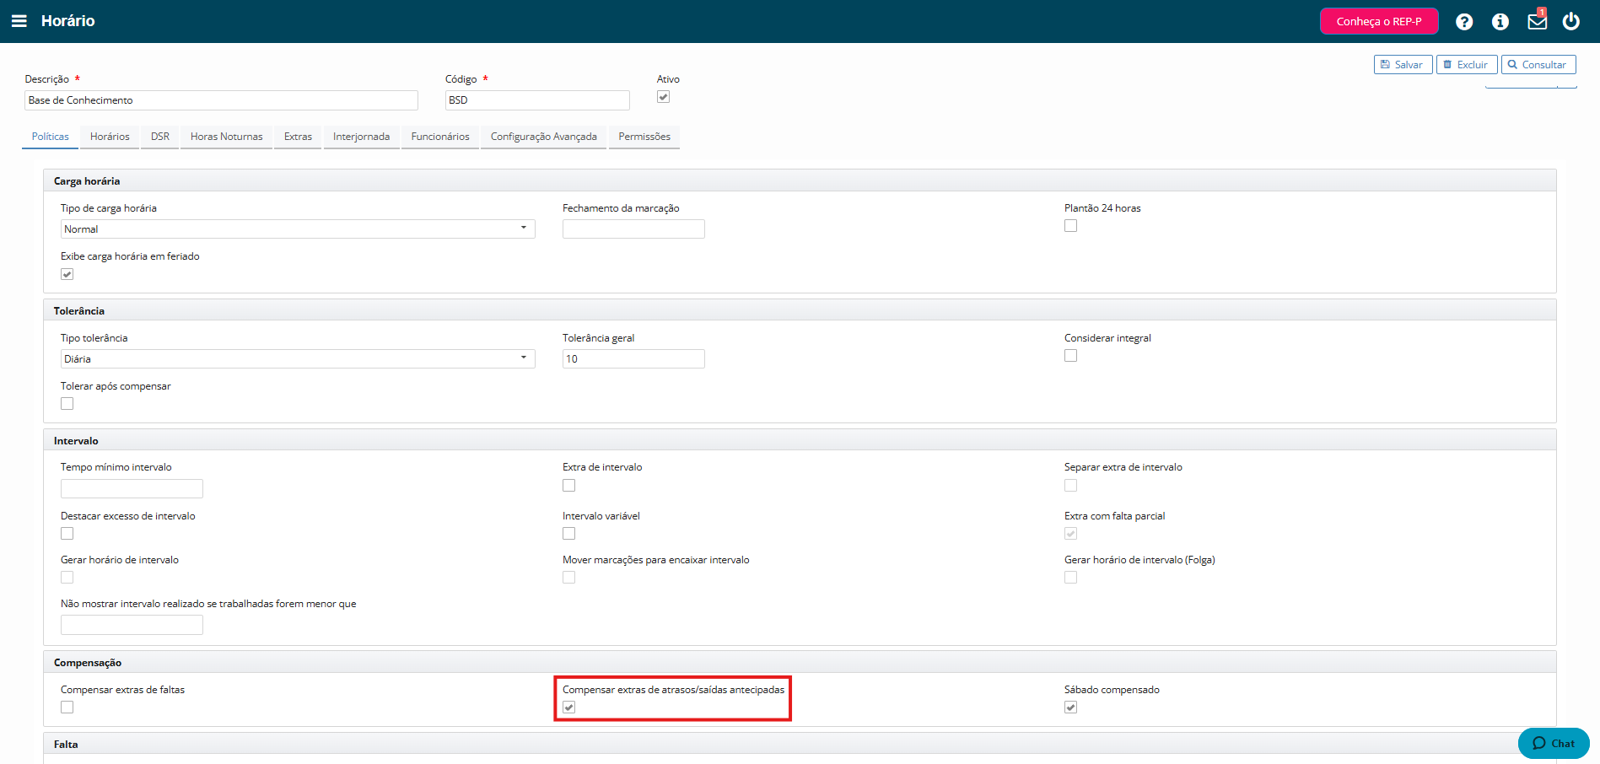
Task: Click the Consultar button
Action: point(1538,65)
